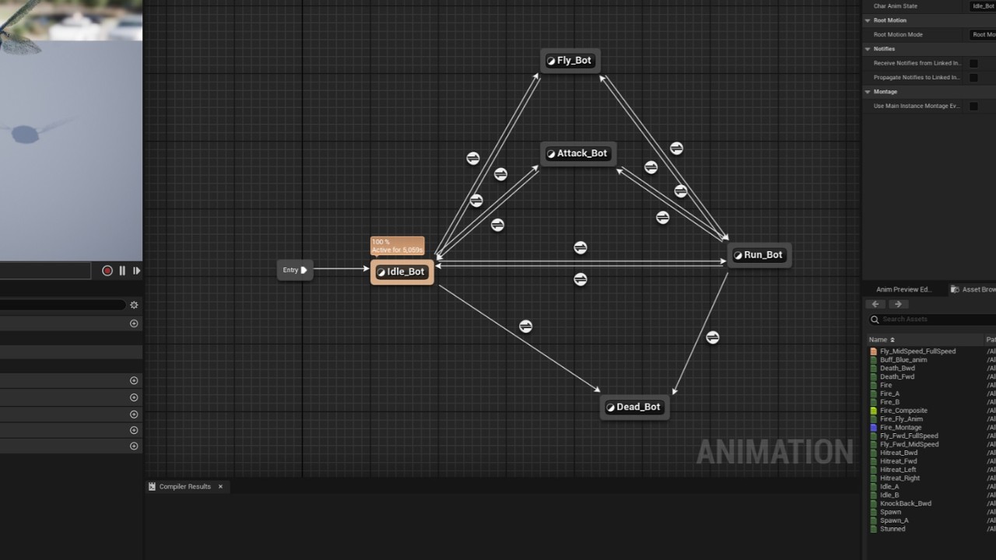Viewport: 996px width, 560px height.
Task: Open the Char Anim State dropdown
Action: (x=984, y=5)
